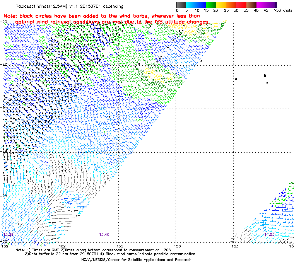294x266 pixels.
Task: Click the brown 35-40 knots legend swatch
Action: pos(251,5)
